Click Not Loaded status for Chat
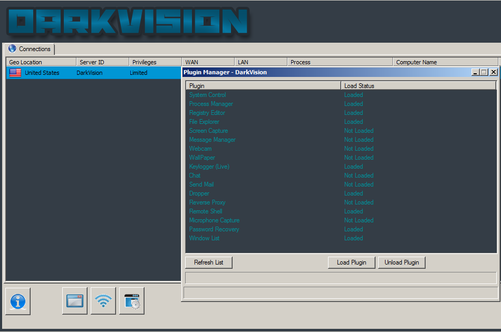Viewport: 501px width, 332px height. (359, 175)
